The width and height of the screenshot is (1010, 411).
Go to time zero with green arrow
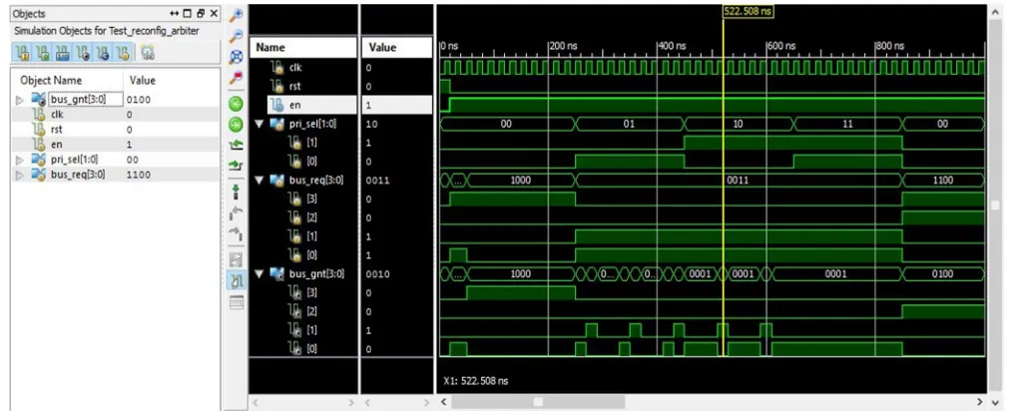[x=237, y=103]
